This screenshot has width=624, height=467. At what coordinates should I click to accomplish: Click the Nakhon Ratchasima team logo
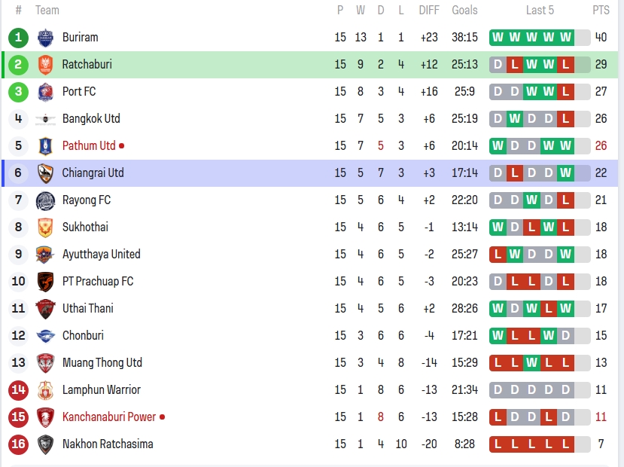45,444
